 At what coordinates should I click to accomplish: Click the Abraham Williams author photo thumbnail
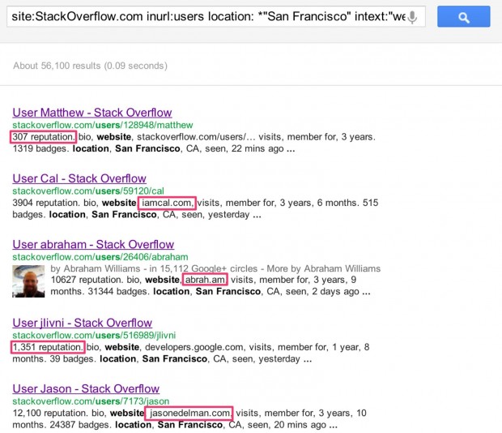[28, 281]
